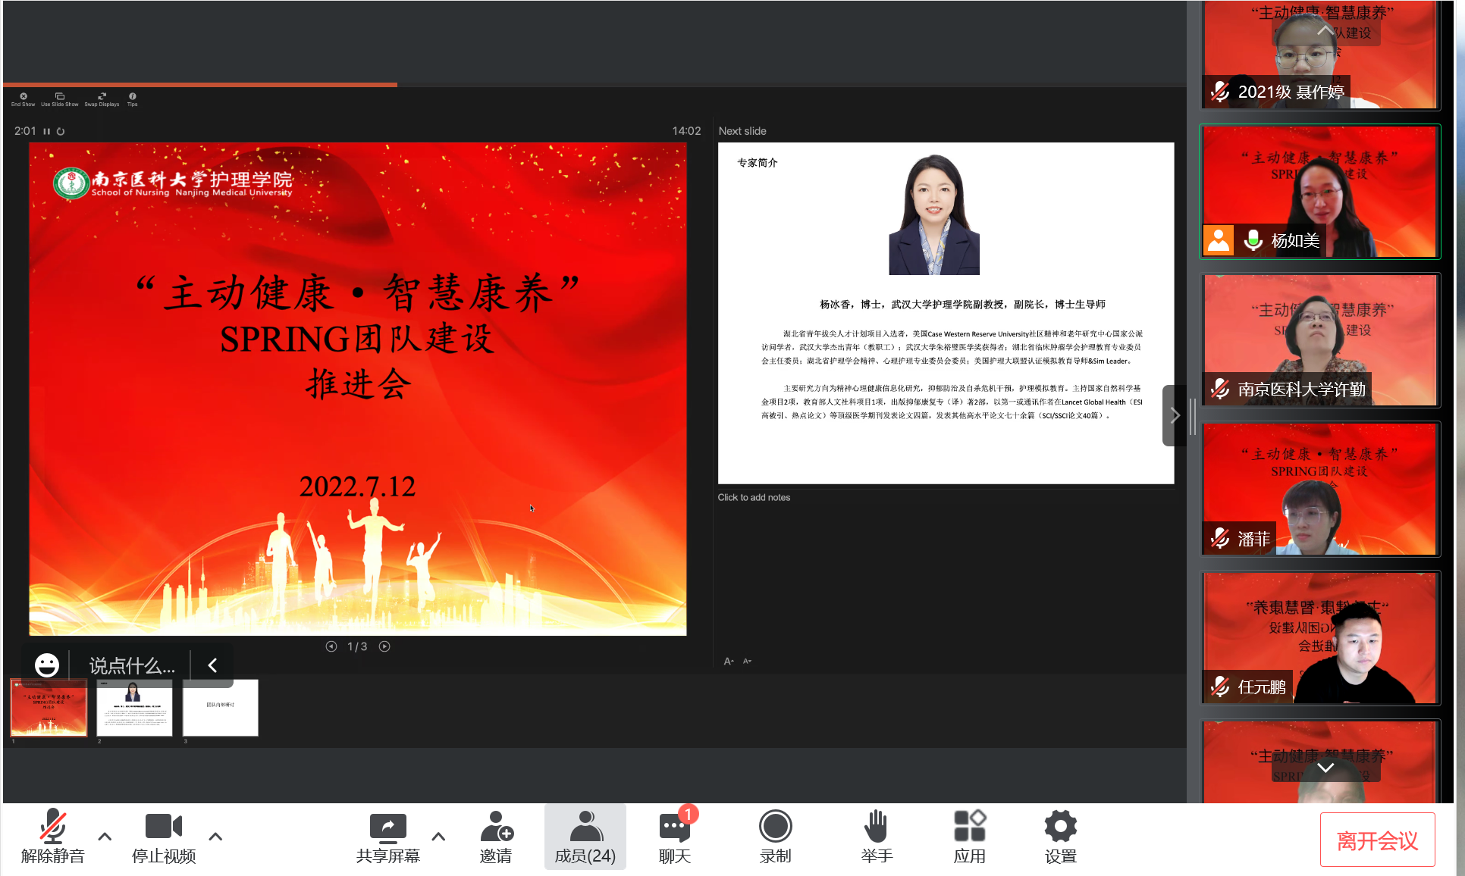Click the 共享屏幕 share screen icon
The width and height of the screenshot is (1465, 876).
click(387, 828)
